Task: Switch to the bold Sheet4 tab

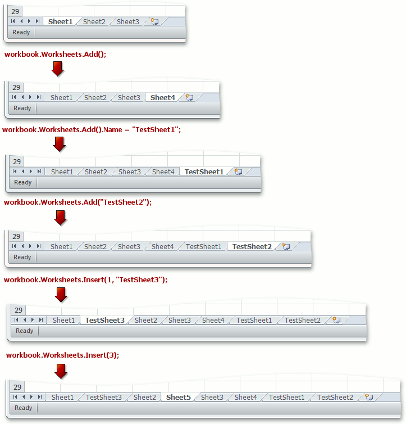Action: coord(162,98)
